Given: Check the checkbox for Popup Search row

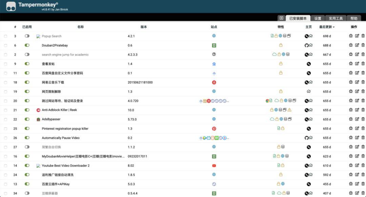Looking at the screenshot, I should pos(5,36).
